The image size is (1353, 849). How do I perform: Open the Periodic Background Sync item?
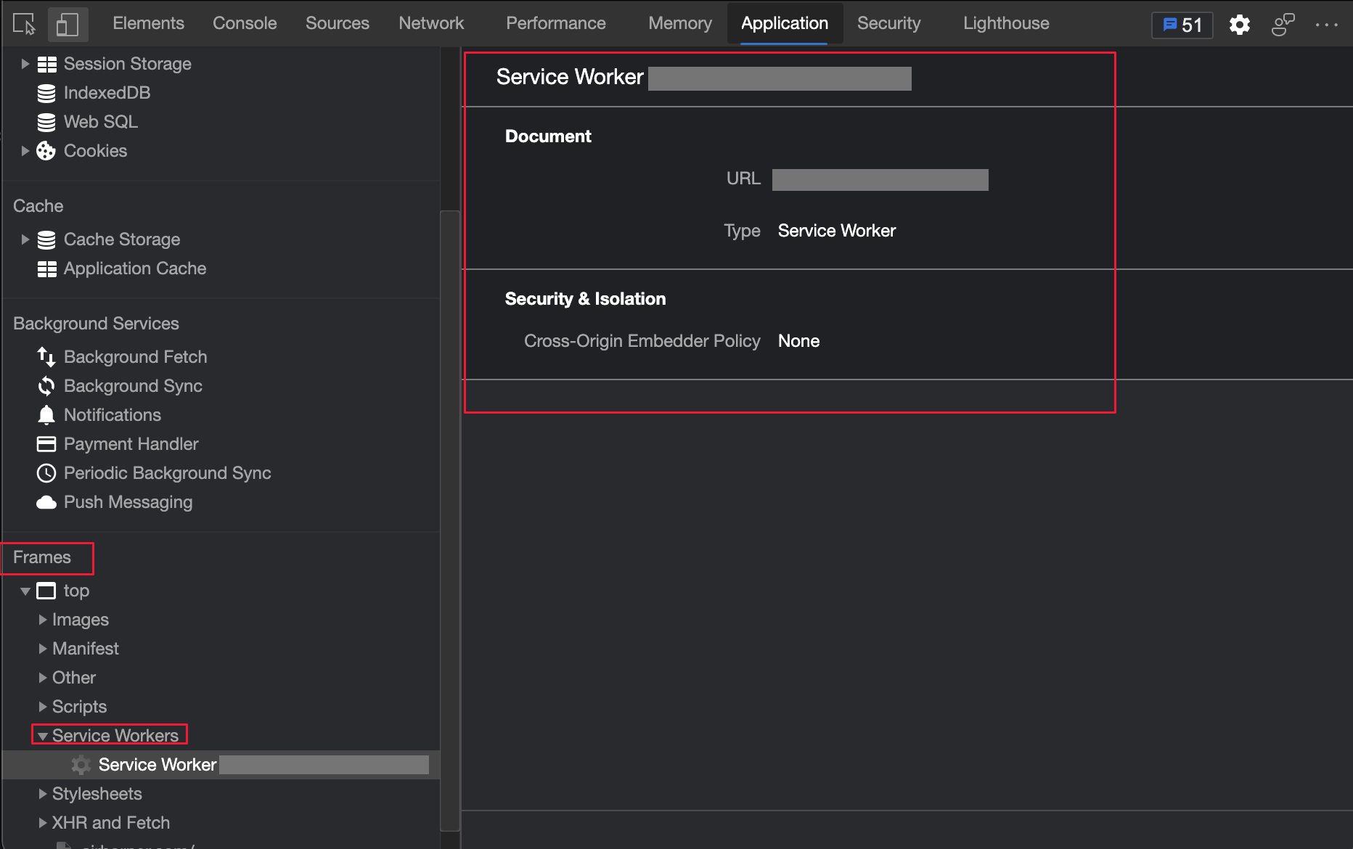(154, 473)
